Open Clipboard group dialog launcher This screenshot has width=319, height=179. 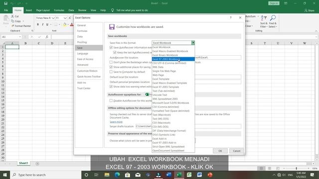(32, 31)
